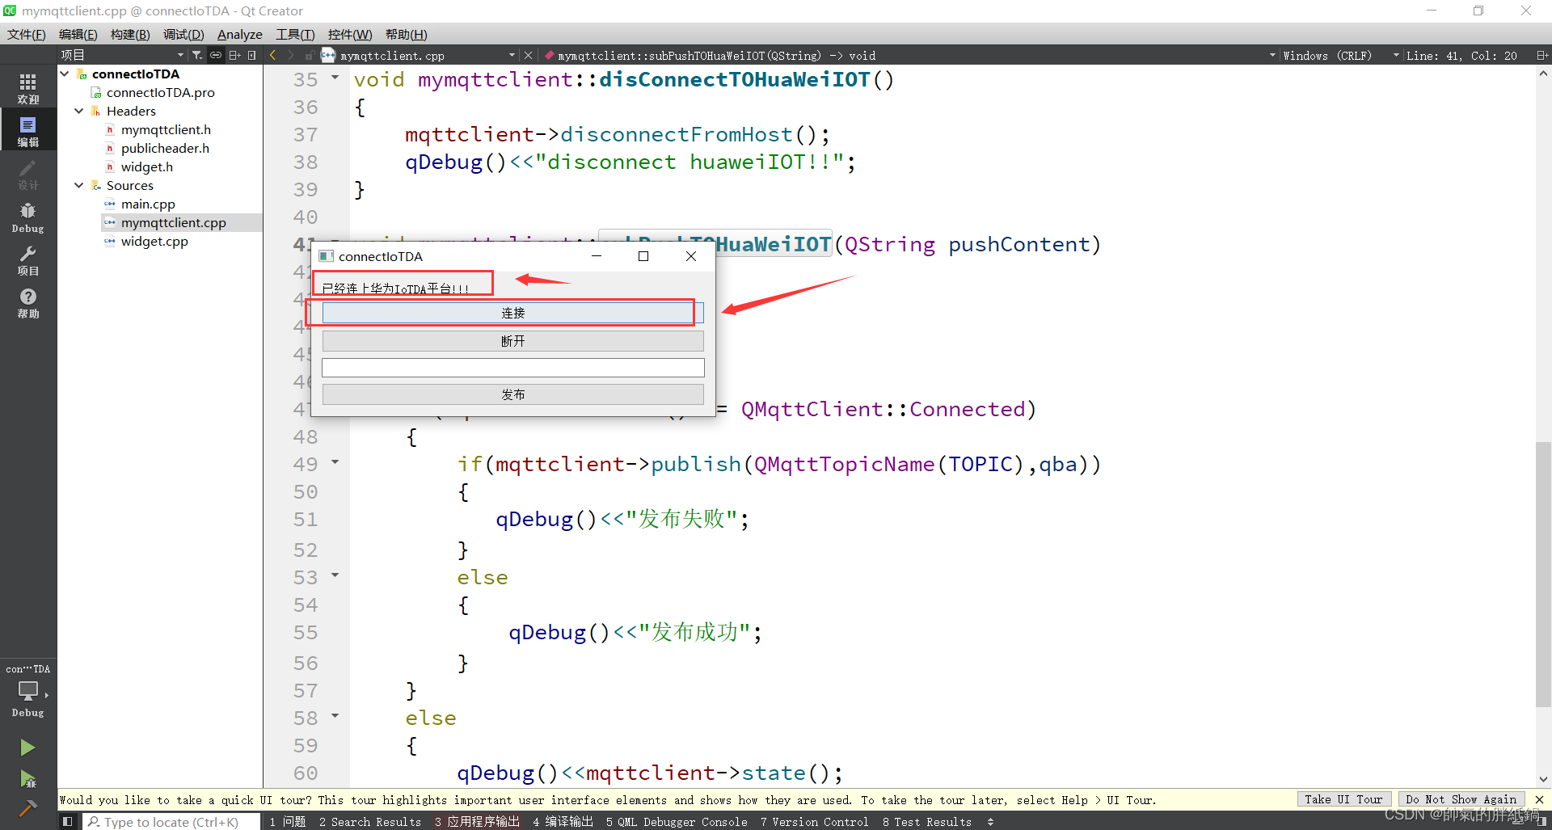Viewport: 1552px width, 830px height.
Task: Build project with the hammer icon
Action: (27, 808)
